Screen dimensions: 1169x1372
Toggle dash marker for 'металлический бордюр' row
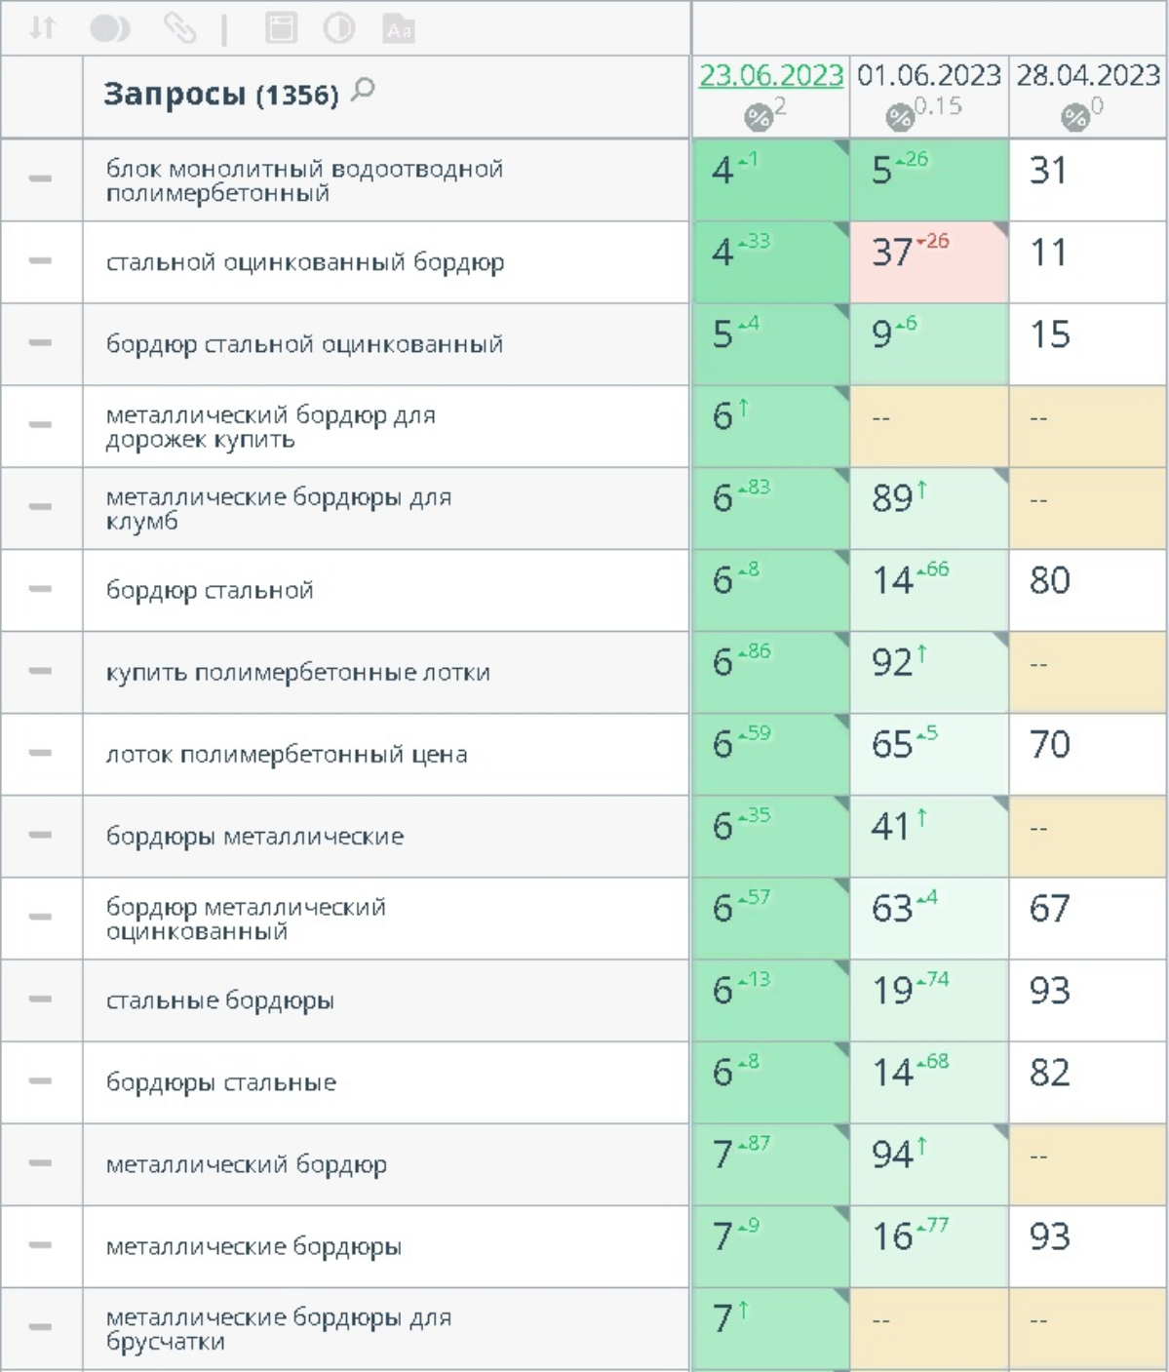pos(40,1162)
